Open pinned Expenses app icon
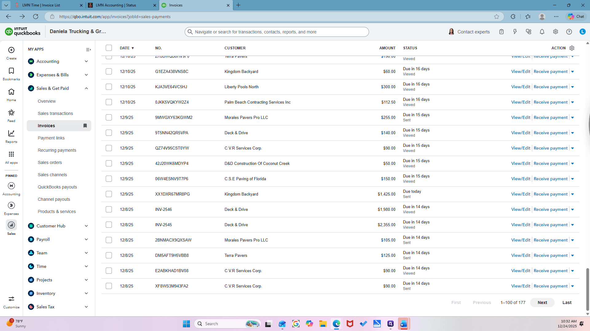Image resolution: width=590 pixels, height=331 pixels. (x=11, y=205)
